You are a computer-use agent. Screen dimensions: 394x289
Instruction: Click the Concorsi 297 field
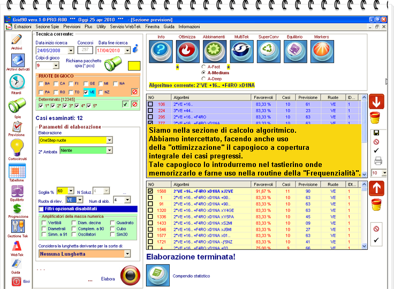85,50
